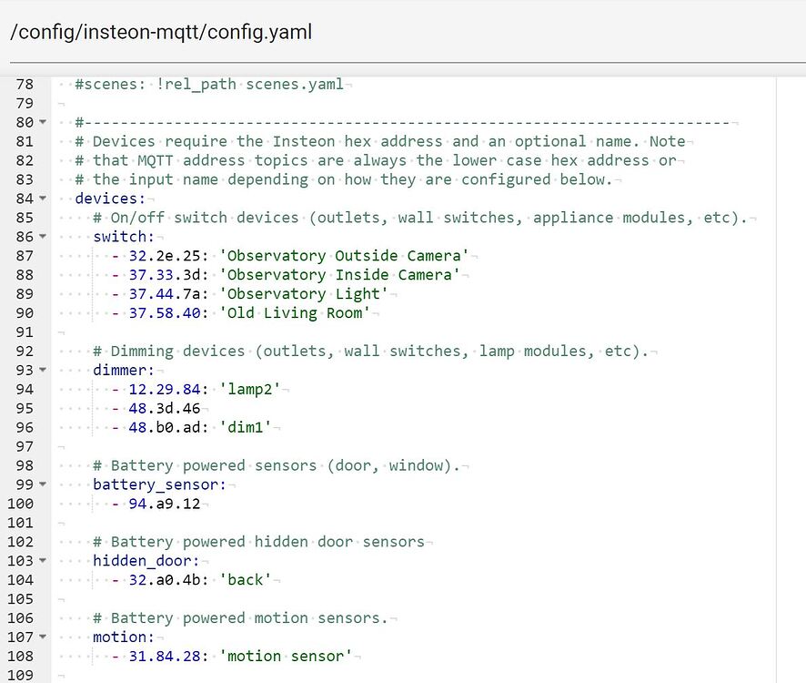Click address 37.58.40
The height and width of the screenshot is (683, 806).
click(165, 313)
